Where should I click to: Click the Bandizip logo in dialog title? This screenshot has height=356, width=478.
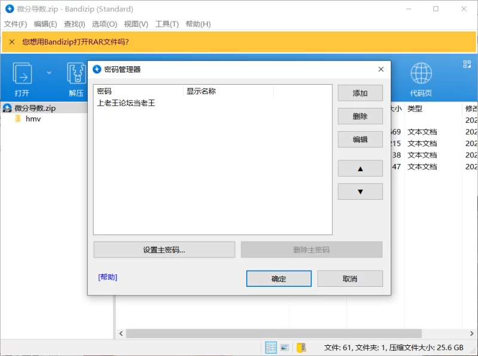click(x=97, y=69)
